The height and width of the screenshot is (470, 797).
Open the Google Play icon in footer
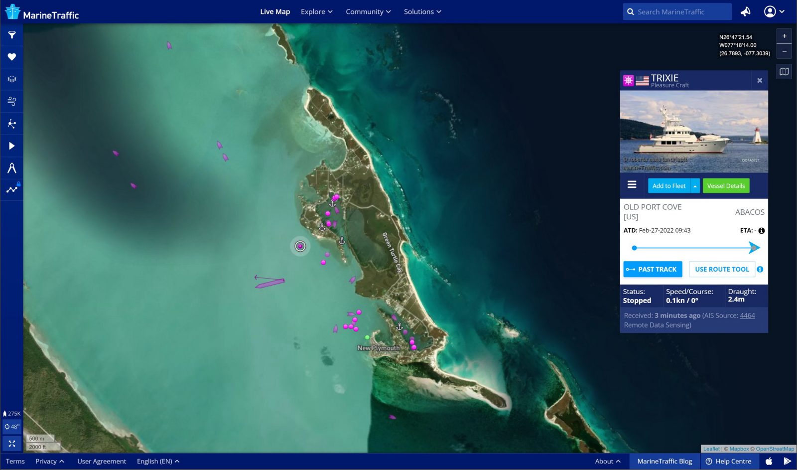pyautogui.click(x=787, y=461)
